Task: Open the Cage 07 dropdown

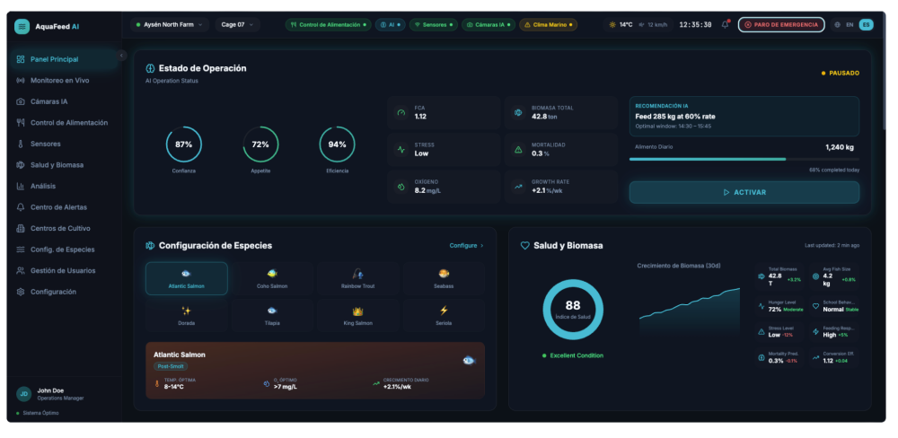Action: 237,24
